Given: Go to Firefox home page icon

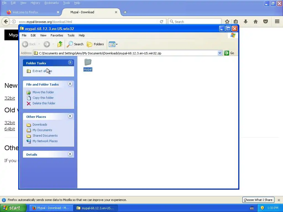Looking at the screenshot, I should pyautogui.click(x=256, y=22).
